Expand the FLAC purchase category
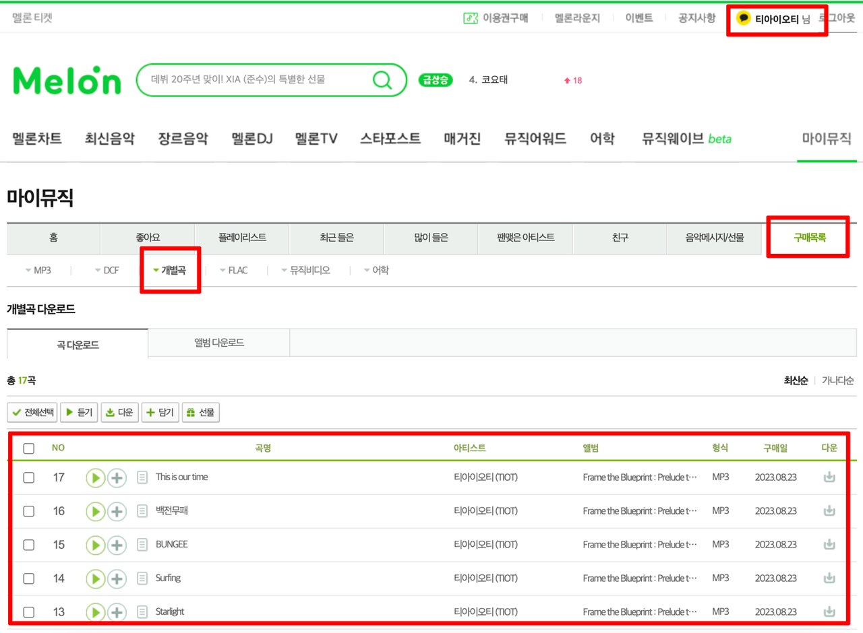 (x=233, y=270)
